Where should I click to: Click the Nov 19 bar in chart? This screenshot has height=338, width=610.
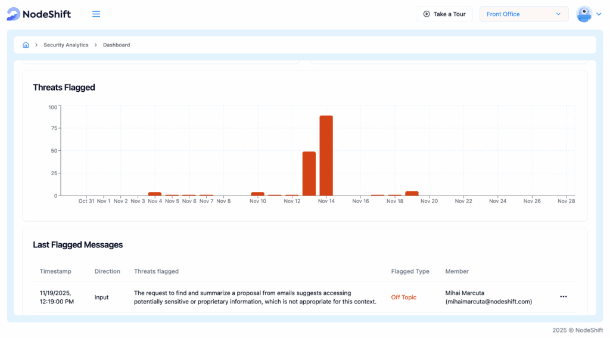point(412,193)
